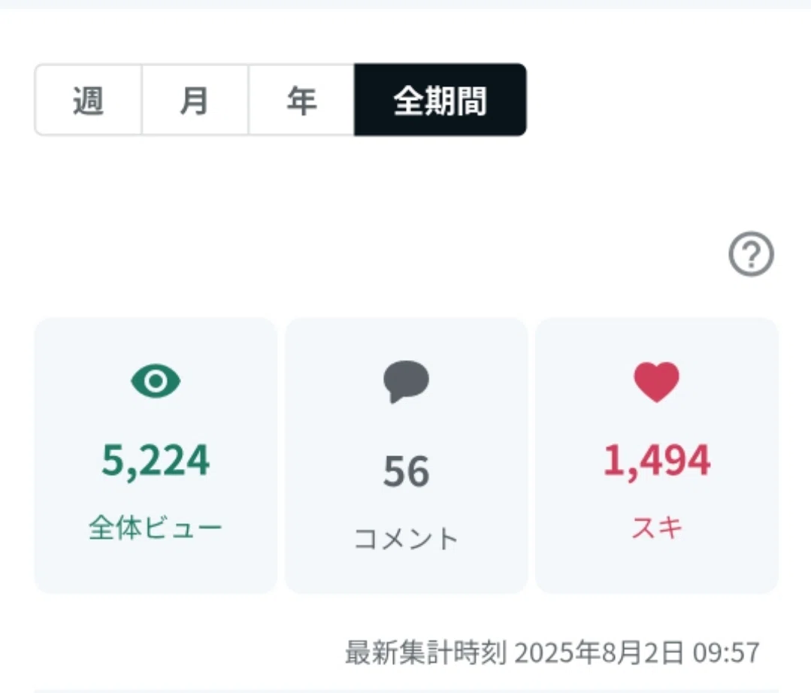
Task: Open the total views stat card
Action: pos(156,455)
